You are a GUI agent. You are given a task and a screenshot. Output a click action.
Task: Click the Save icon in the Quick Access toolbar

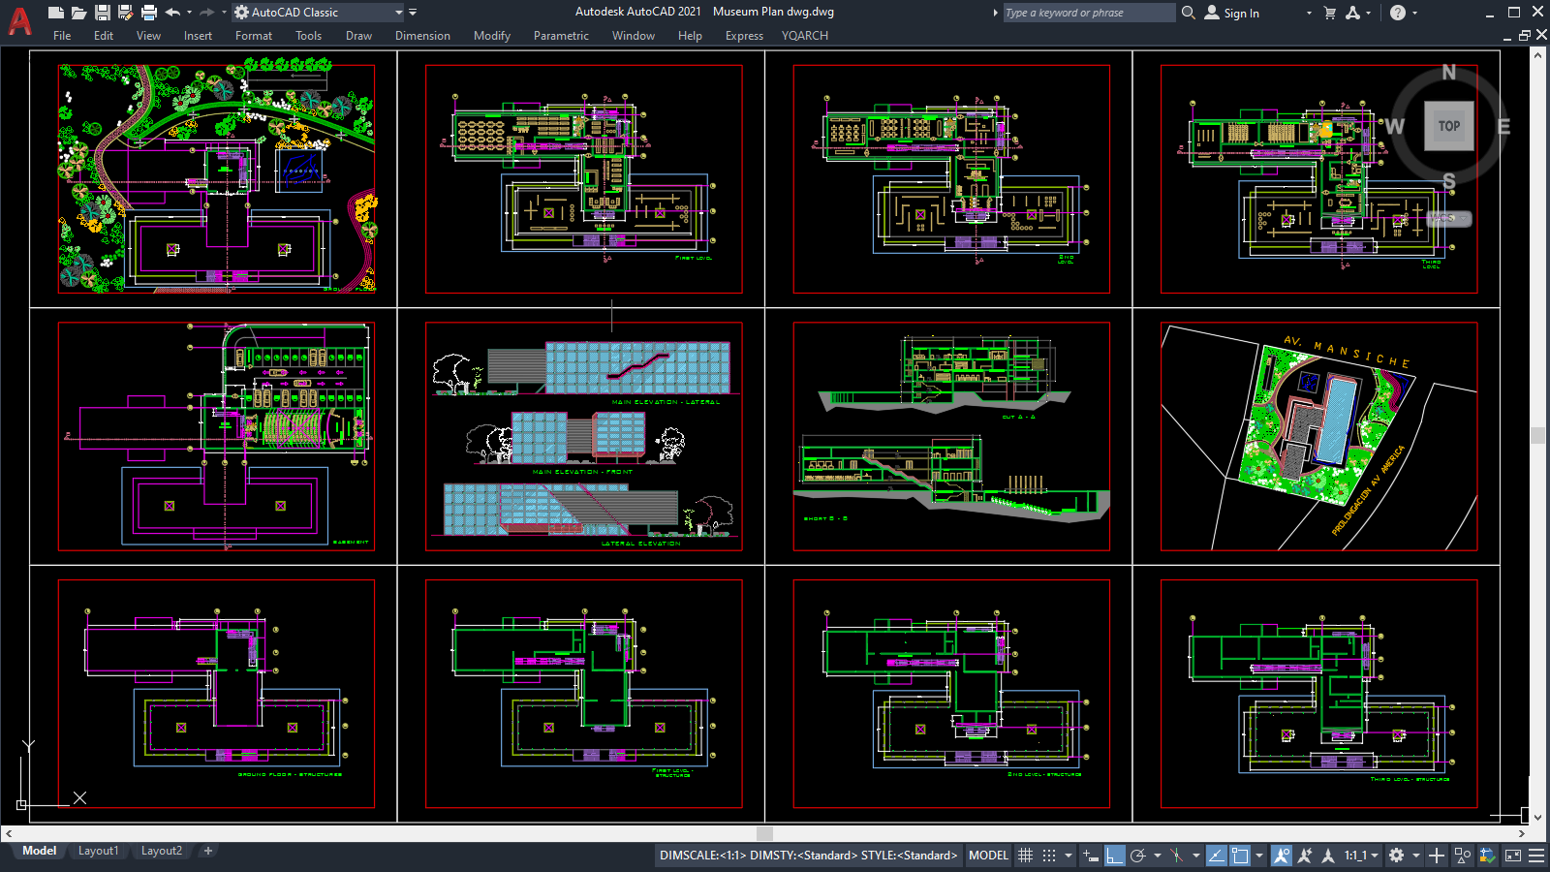pyautogui.click(x=102, y=12)
